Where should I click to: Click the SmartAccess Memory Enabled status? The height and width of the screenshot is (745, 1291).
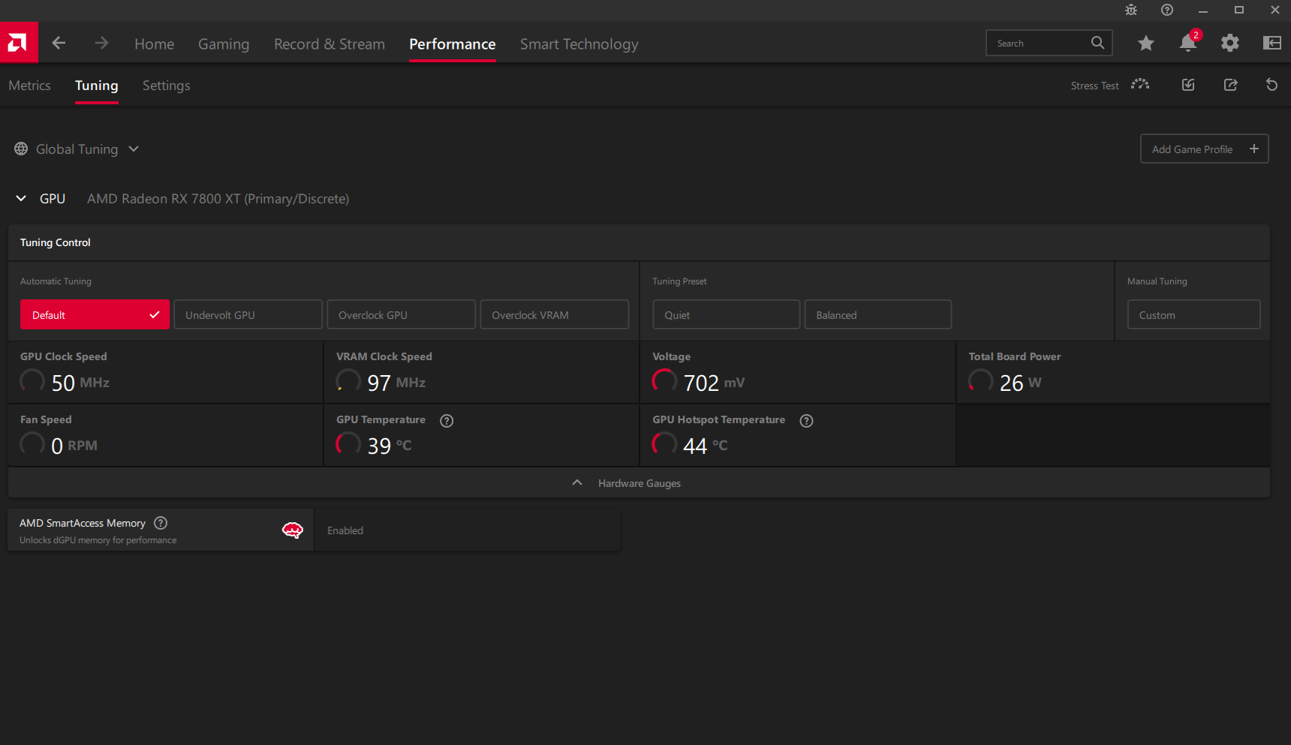(345, 530)
